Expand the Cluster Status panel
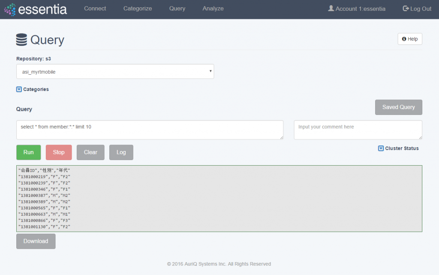Screen dimensions: 439x275 pos(402,148)
